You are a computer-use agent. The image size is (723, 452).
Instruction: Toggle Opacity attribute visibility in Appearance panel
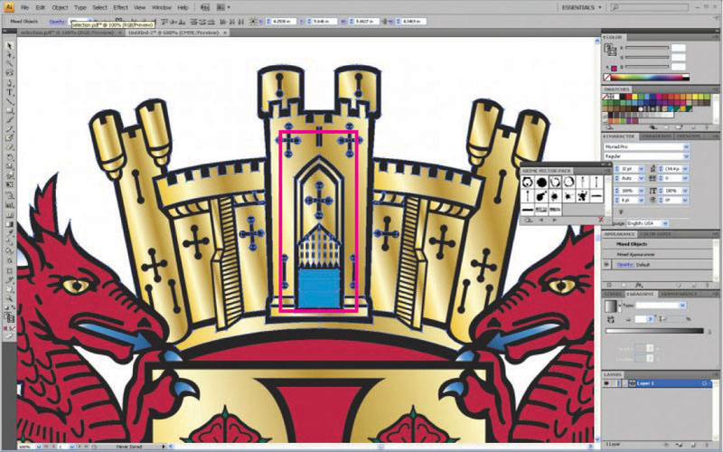coord(607,265)
